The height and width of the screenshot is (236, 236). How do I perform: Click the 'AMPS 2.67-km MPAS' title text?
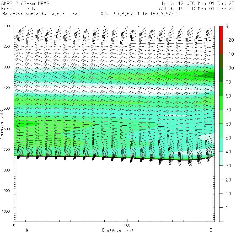tap(25, 4)
